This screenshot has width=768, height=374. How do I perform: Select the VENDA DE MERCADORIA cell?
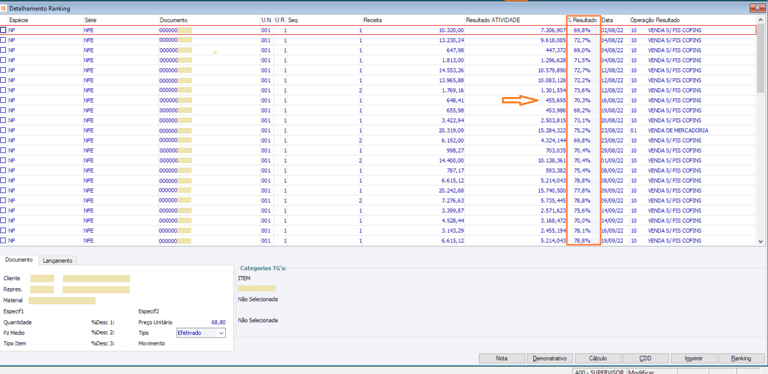678,130
